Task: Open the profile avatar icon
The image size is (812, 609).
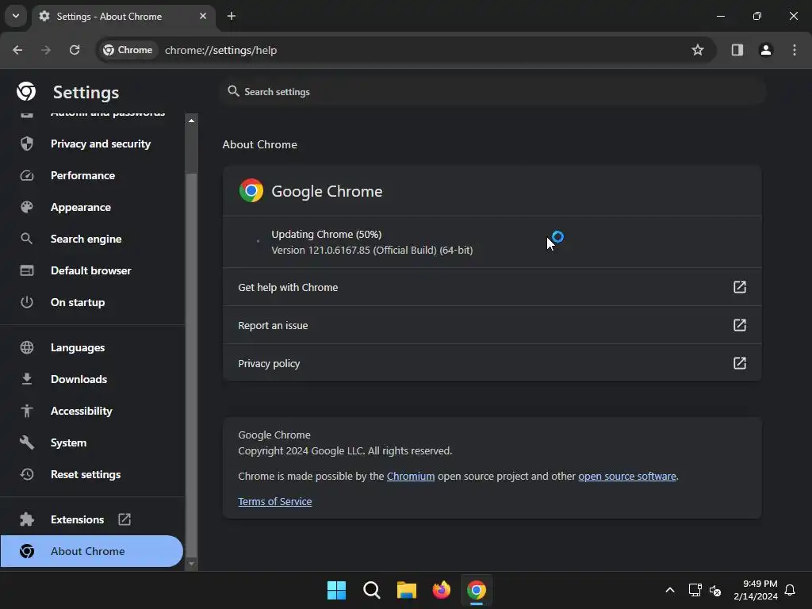Action: click(x=765, y=50)
